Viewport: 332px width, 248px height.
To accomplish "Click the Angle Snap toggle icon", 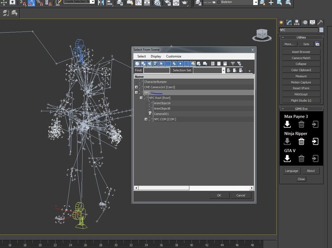I will click(31, 3).
